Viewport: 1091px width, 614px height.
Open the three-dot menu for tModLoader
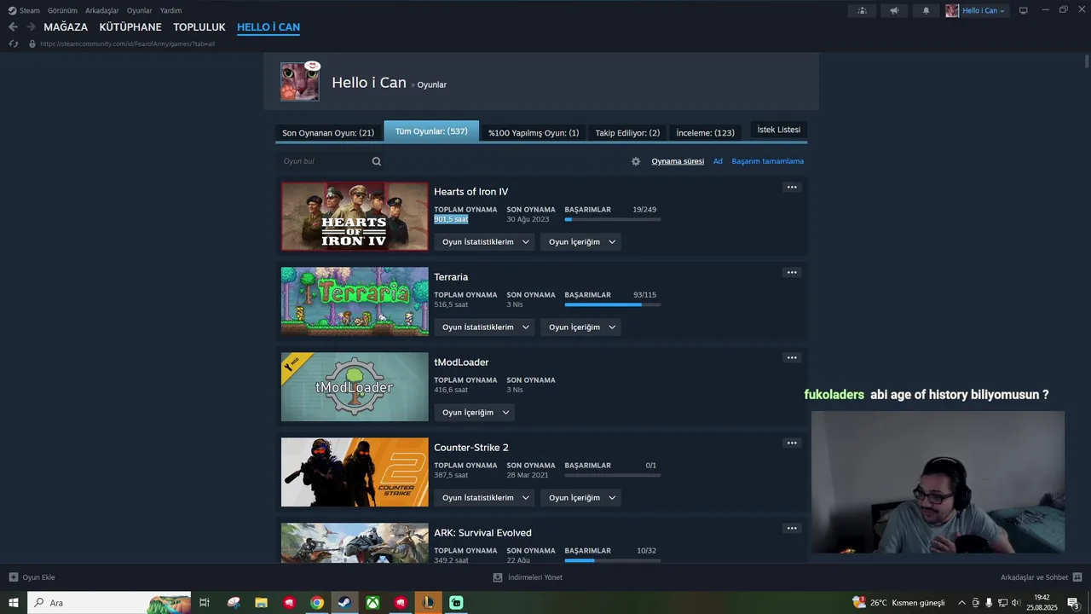pyautogui.click(x=792, y=357)
